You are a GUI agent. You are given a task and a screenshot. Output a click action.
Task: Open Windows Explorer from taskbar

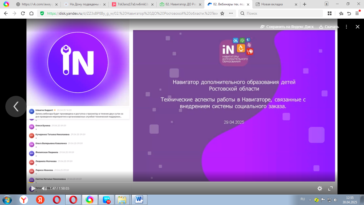pos(122,200)
